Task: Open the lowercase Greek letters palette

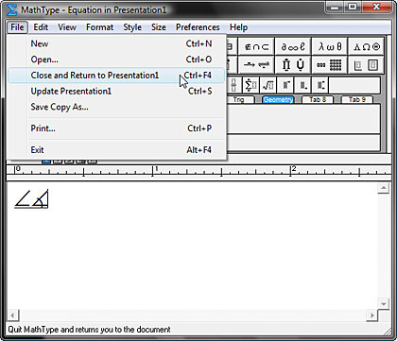Action: click(330, 47)
